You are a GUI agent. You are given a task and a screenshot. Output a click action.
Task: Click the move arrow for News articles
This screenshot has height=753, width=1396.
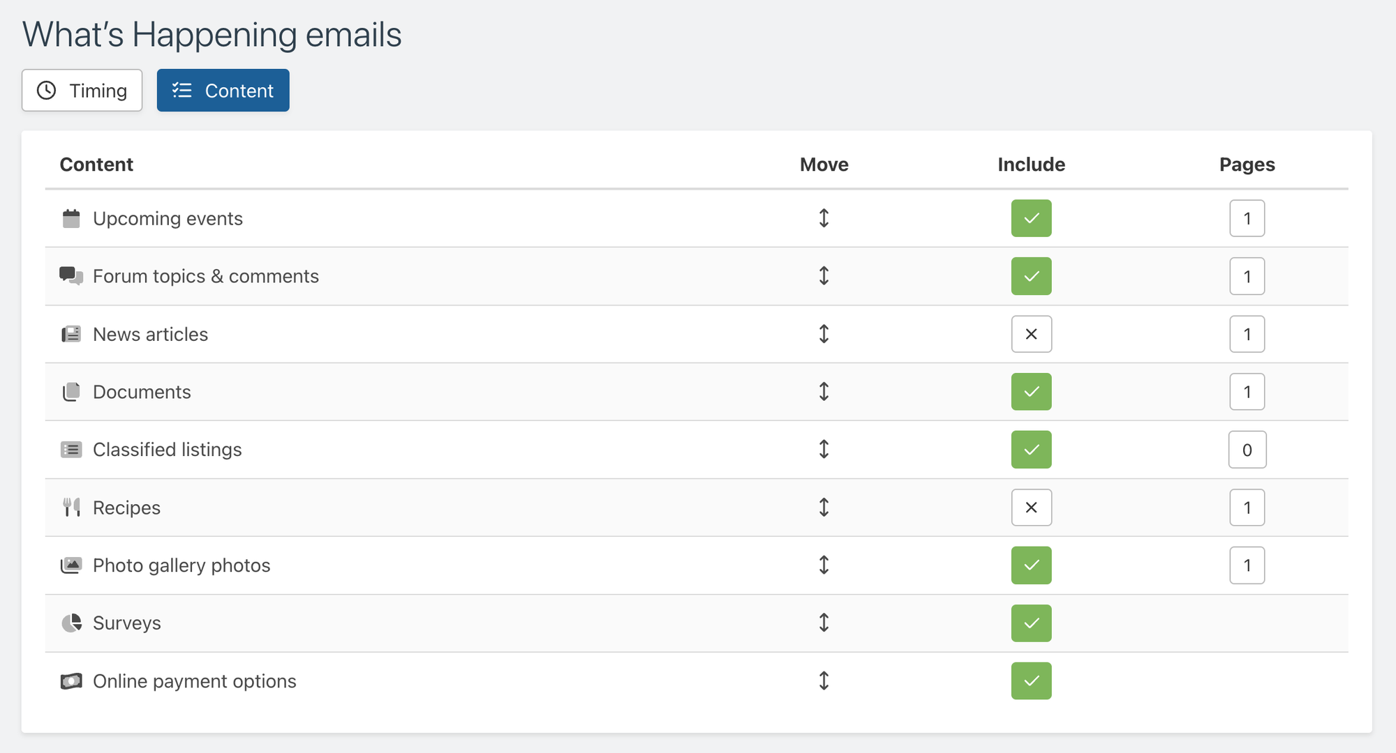click(x=824, y=334)
